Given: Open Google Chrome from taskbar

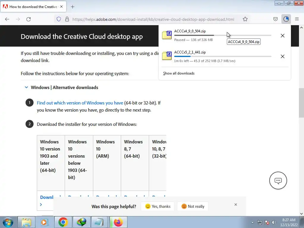Looking at the screenshot, I should click(63, 222).
